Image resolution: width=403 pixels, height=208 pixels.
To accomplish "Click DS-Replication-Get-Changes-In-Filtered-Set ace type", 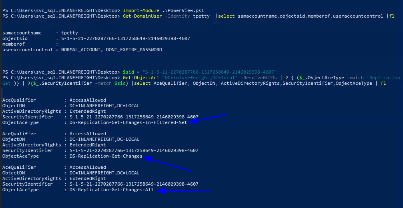I will coord(128,122).
